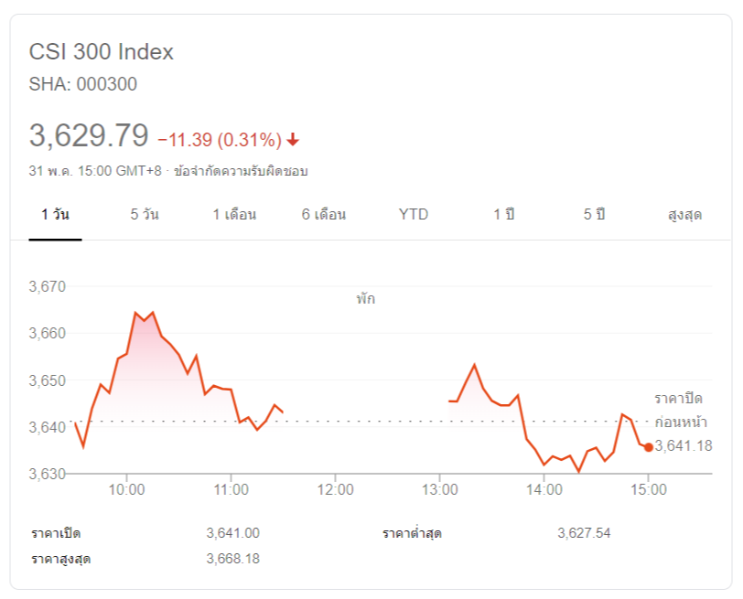The image size is (743, 599).
Task: Select the YTD tab
Action: tap(414, 215)
